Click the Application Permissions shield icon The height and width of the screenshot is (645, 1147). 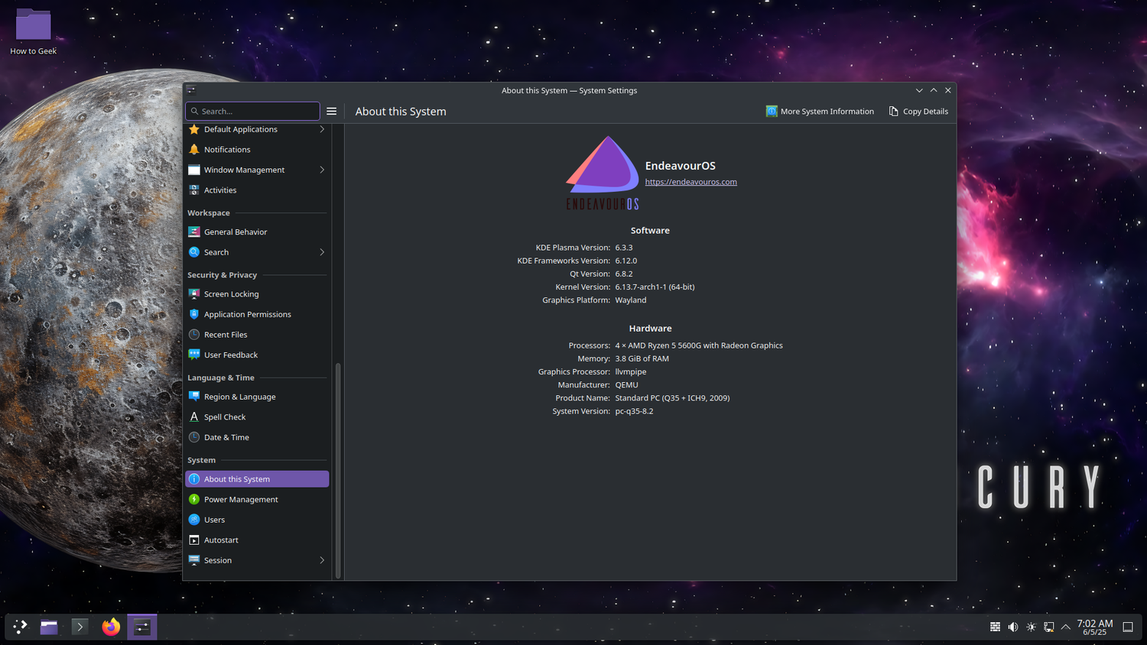coord(194,314)
